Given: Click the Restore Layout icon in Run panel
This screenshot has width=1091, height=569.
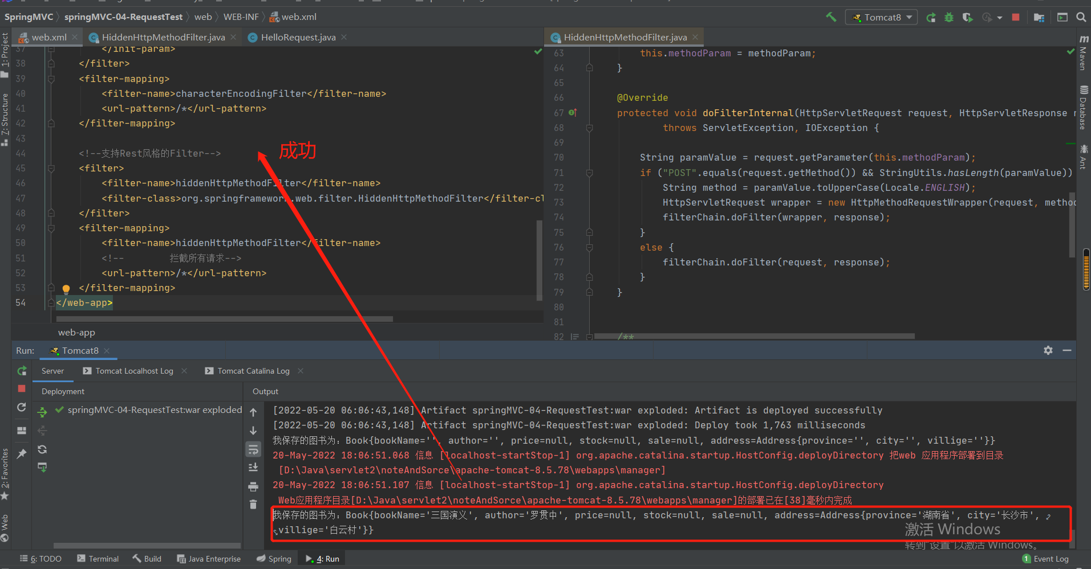Looking at the screenshot, I should [x=22, y=431].
